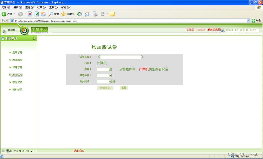This screenshot has height=159, width=263.
Task: Refresh the page using the toolbar icon
Action: pyautogui.click(x=36, y=14)
